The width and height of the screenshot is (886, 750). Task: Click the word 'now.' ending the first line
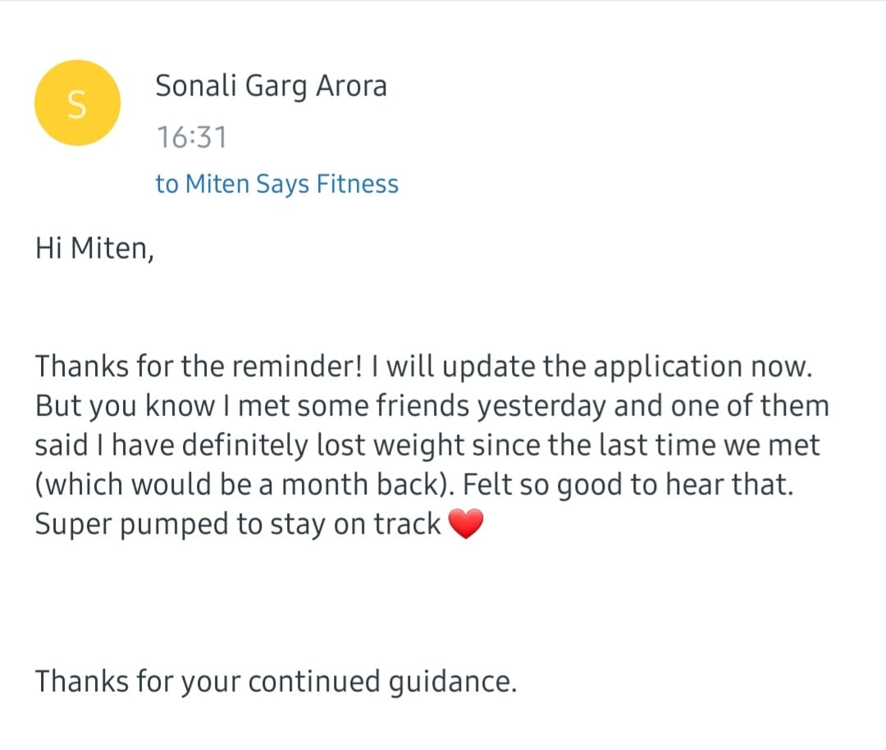tap(782, 368)
